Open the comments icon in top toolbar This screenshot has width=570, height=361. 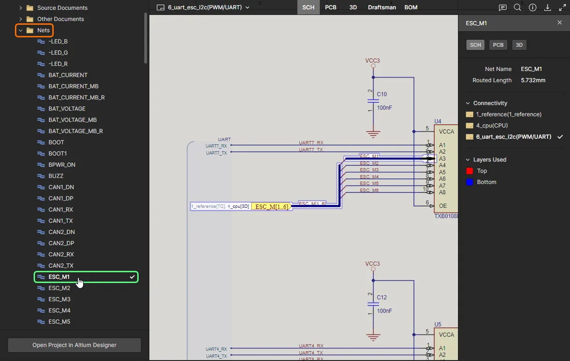(502, 7)
